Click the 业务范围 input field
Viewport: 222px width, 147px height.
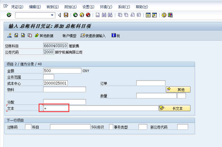[49, 77]
